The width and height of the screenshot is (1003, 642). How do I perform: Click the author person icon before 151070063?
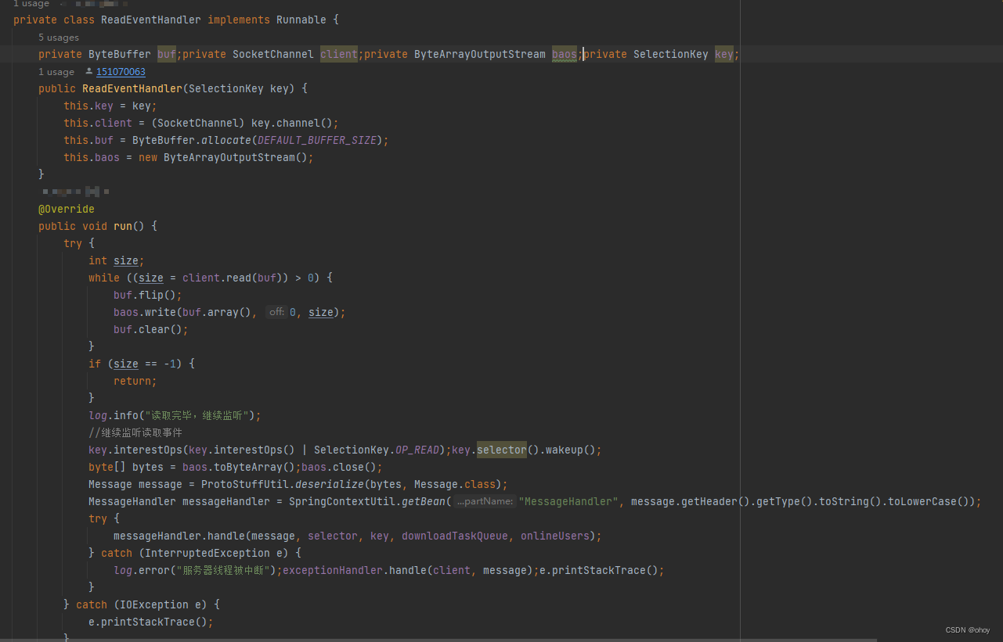(x=88, y=72)
